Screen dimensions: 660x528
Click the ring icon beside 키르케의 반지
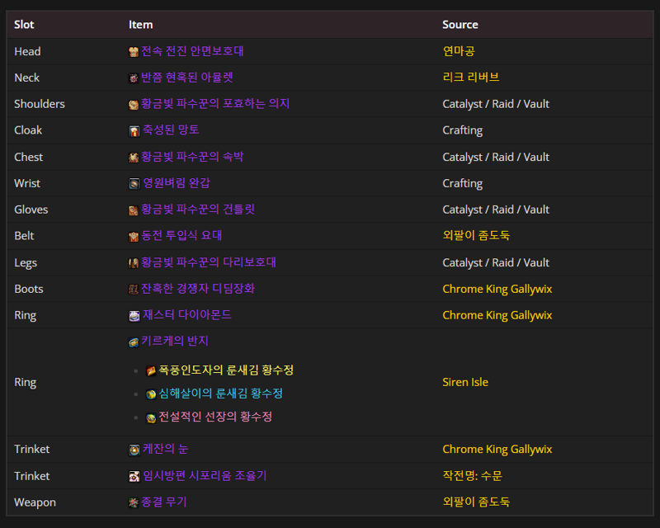tap(134, 342)
